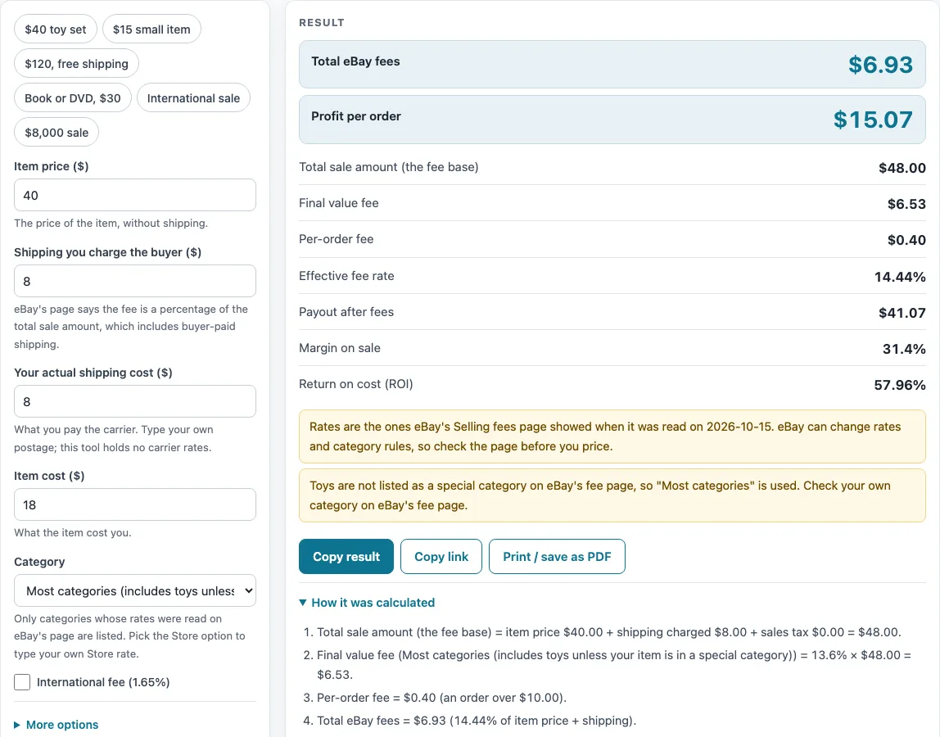Click the Margin on sale 31.4%
This screenshot has width=940, height=737.
tap(904, 348)
